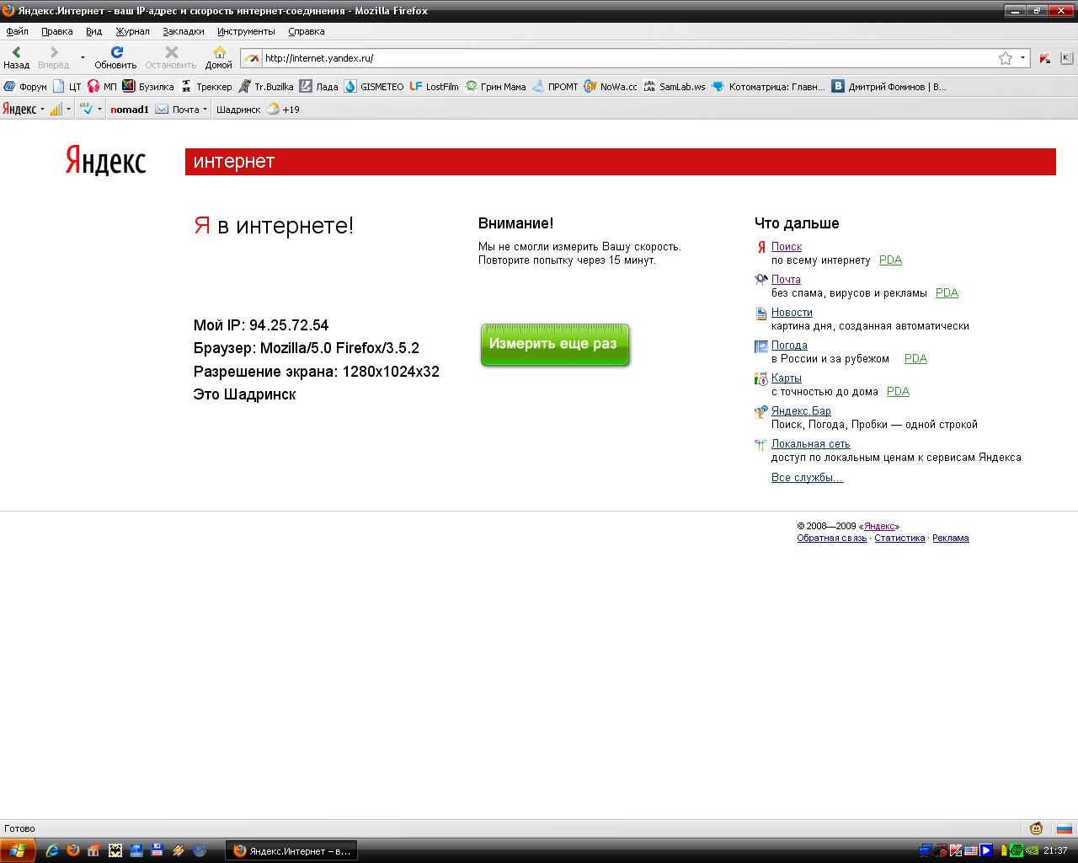Open the Карты link
Viewport: 1078px width, 863px height.
coord(787,378)
